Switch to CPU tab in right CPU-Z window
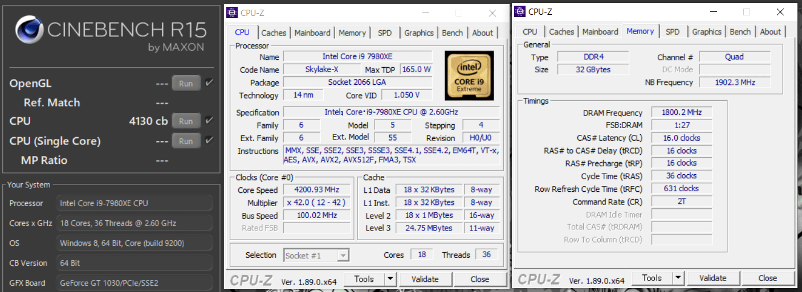Screen dimensions: 802x292 pos(530,32)
